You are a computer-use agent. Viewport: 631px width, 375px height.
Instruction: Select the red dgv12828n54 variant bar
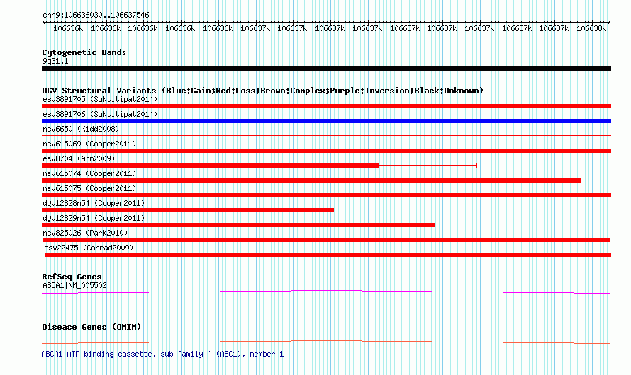click(x=188, y=210)
